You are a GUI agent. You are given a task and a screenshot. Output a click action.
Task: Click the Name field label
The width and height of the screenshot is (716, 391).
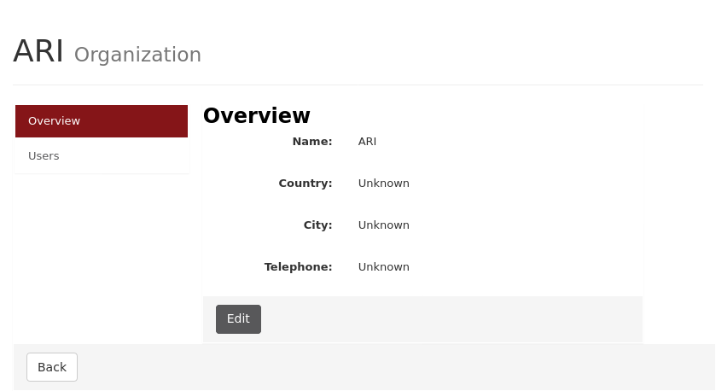tap(312, 142)
